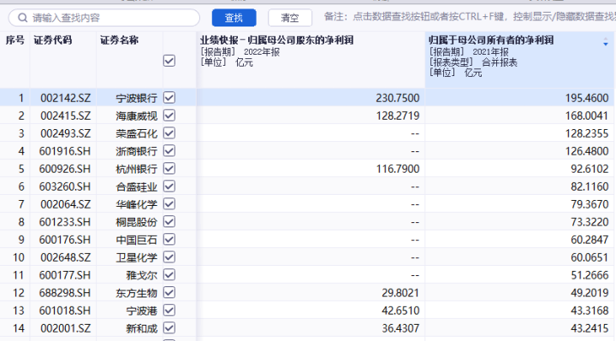Select security code 002648.SZ
Image resolution: width=616 pixels, height=341 pixels.
[66, 257]
